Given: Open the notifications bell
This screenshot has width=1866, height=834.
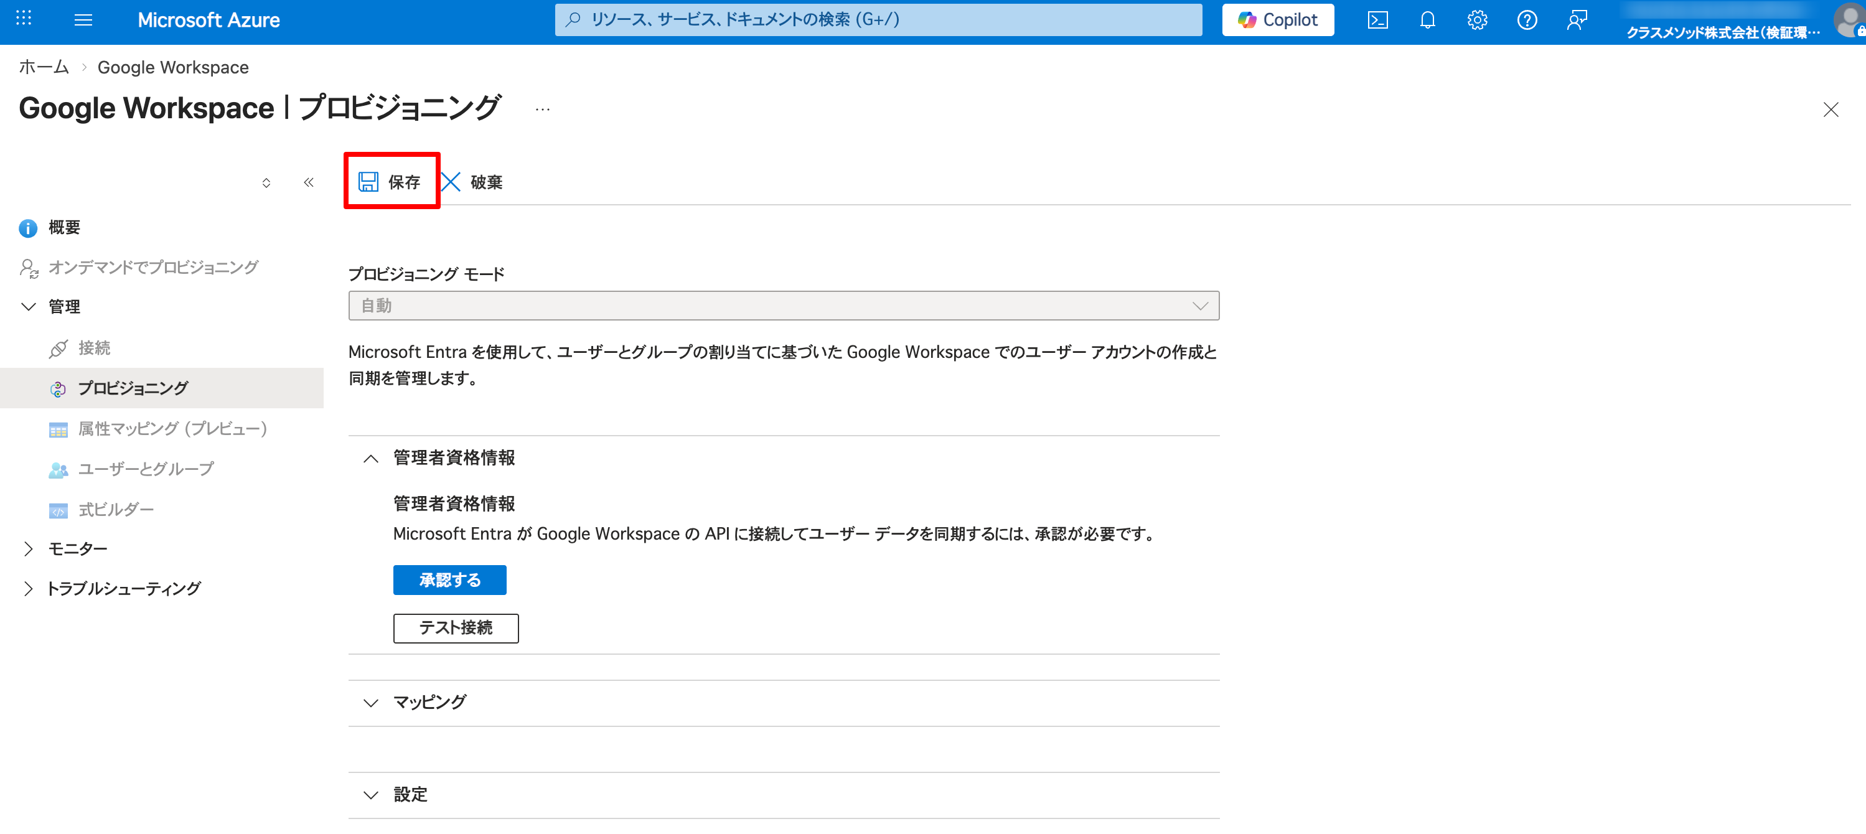Looking at the screenshot, I should 1427,19.
